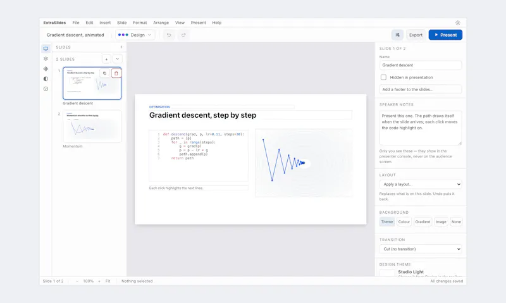Open the Help menu
This screenshot has height=303, width=506.
pos(216,23)
